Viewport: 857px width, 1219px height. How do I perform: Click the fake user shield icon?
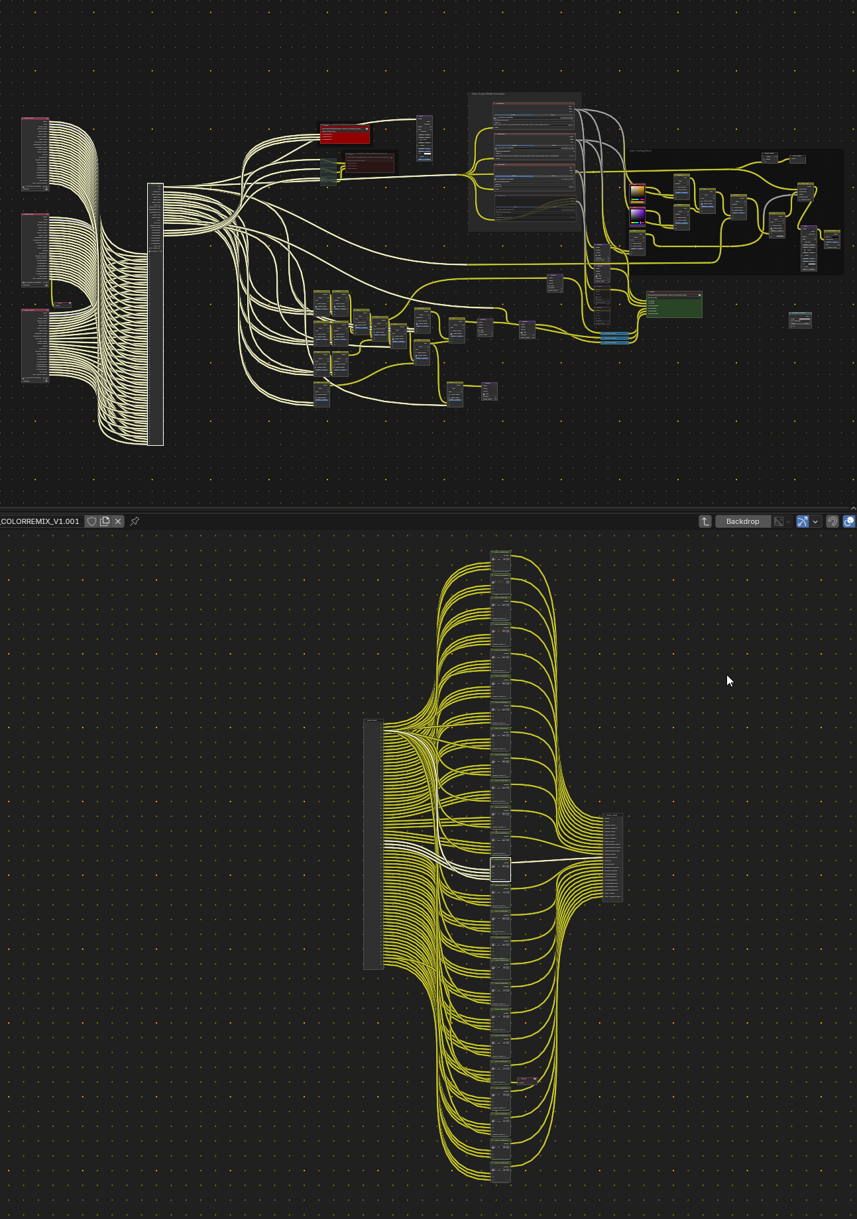[92, 521]
